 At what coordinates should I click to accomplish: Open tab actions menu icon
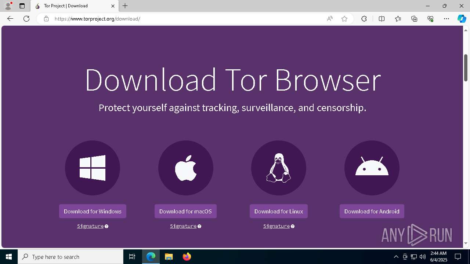click(22, 6)
